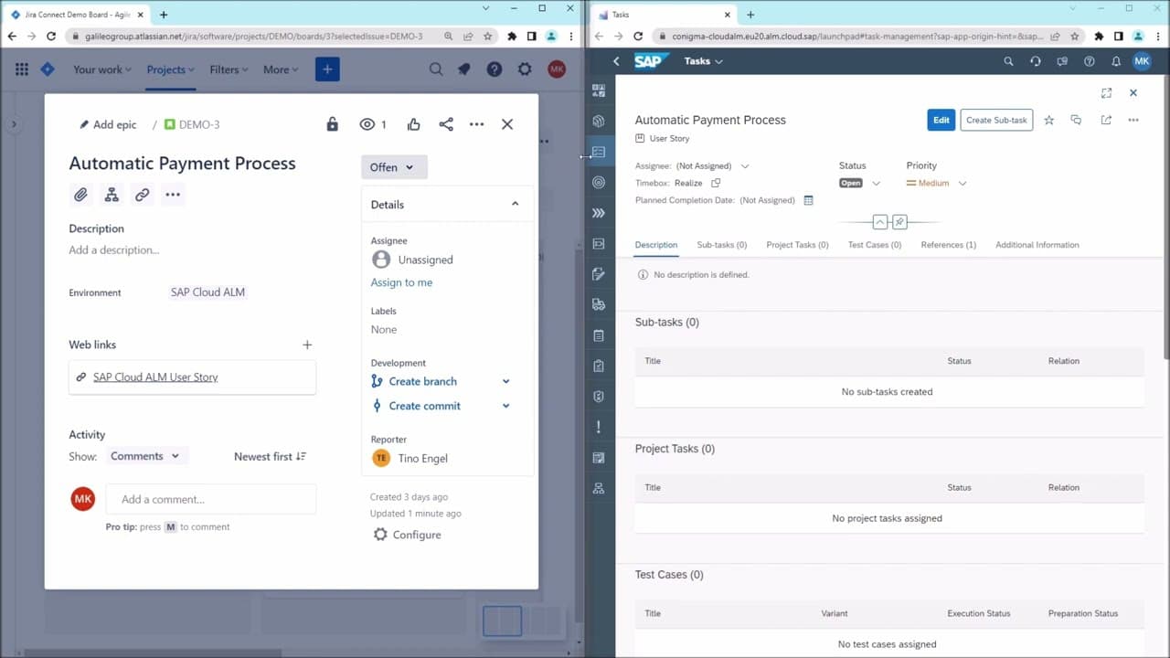Open the Jira app switcher grid icon

click(x=22, y=69)
